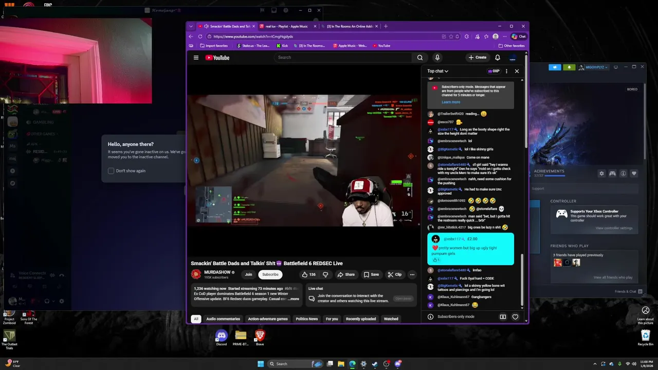The height and width of the screenshot is (370, 658).
Task: Subscribe to MURDASHOW channel
Action: [x=270, y=274]
